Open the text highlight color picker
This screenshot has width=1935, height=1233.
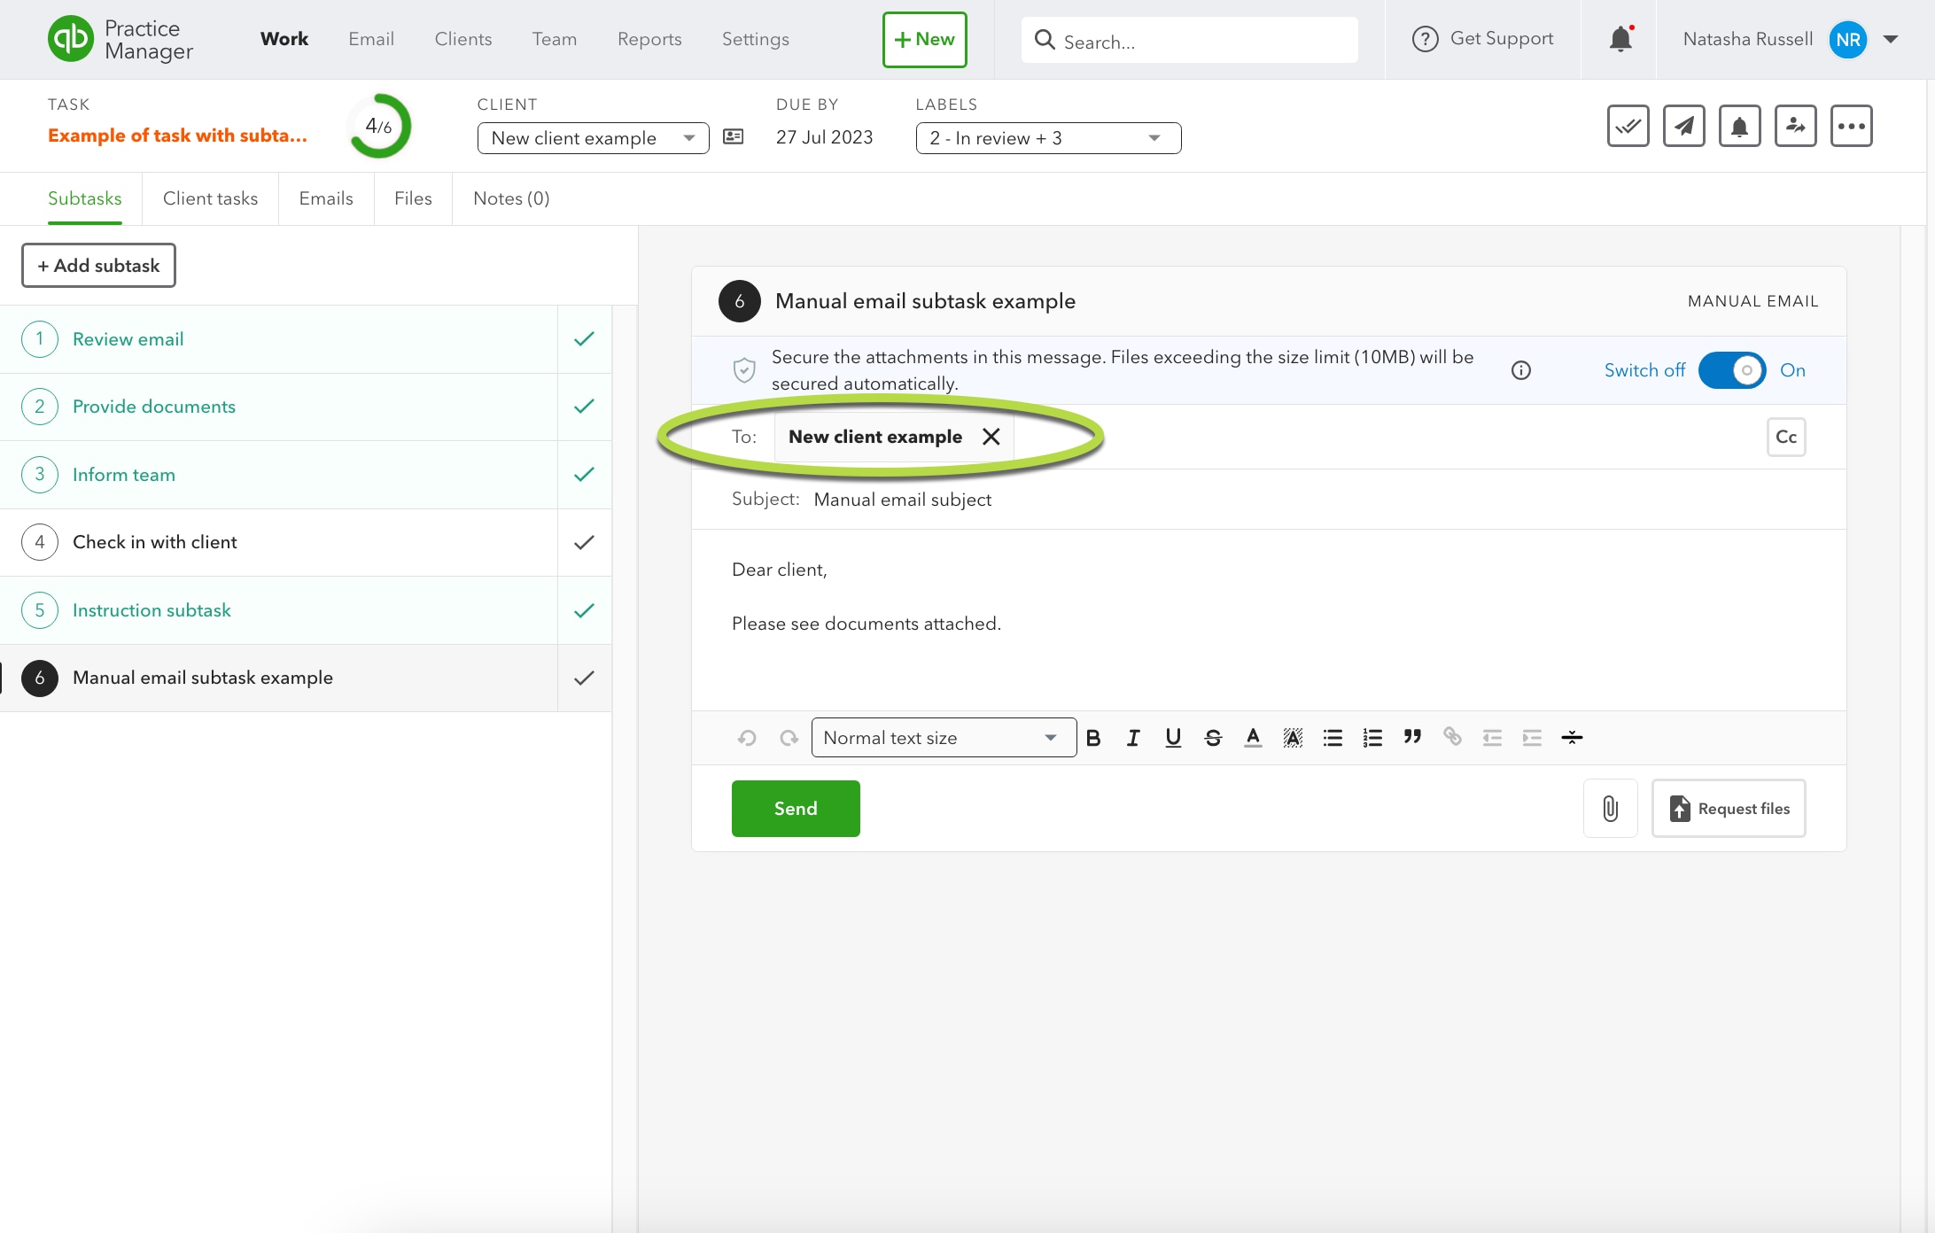pos(1293,738)
